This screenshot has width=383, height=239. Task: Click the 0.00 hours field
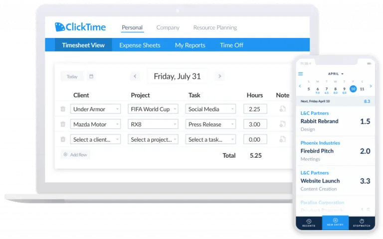pos(255,139)
